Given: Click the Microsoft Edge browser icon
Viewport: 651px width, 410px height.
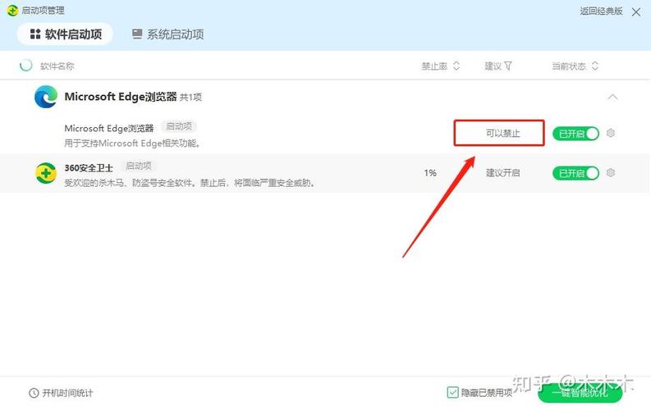Looking at the screenshot, I should [x=46, y=97].
